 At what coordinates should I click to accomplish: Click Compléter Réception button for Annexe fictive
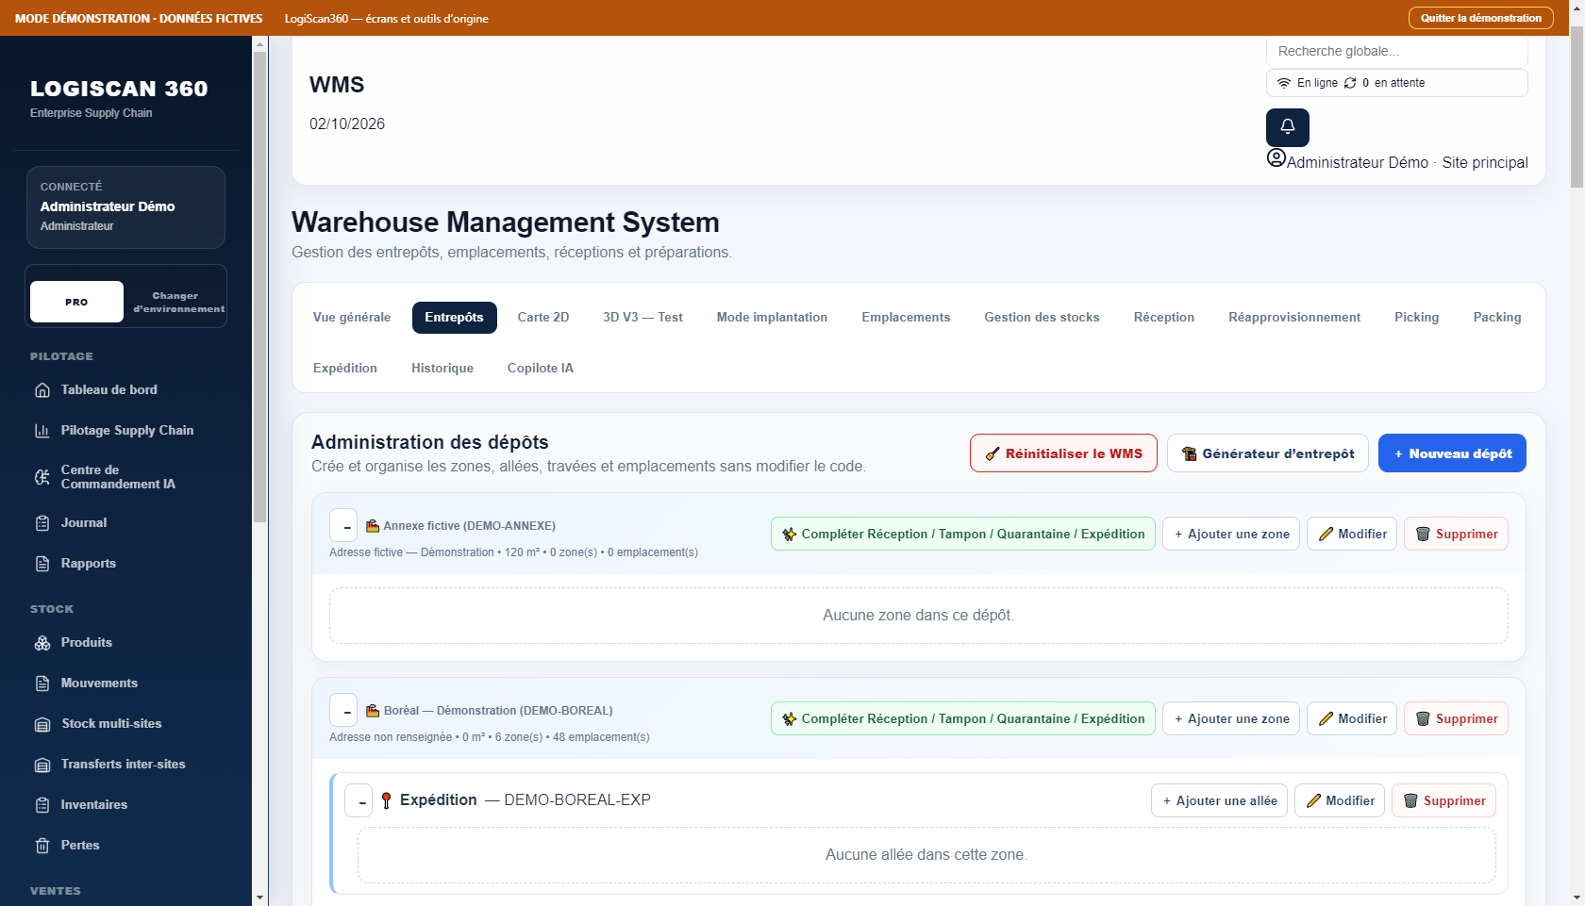pyautogui.click(x=962, y=534)
